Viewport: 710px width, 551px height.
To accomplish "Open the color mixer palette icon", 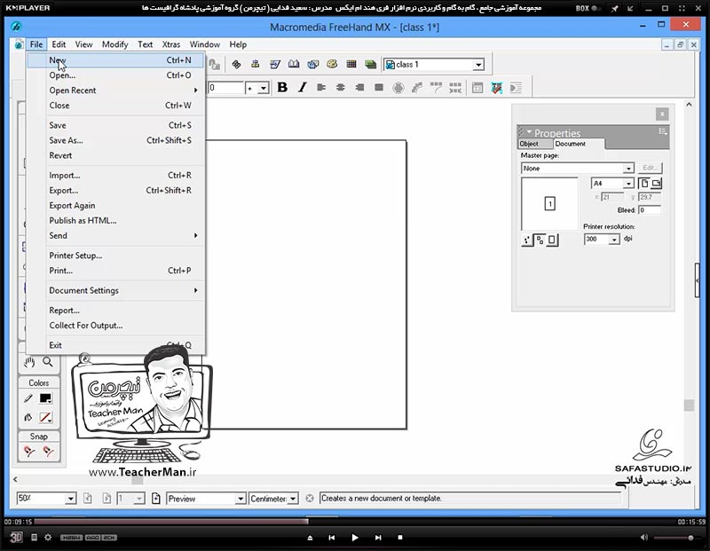I will point(332,64).
